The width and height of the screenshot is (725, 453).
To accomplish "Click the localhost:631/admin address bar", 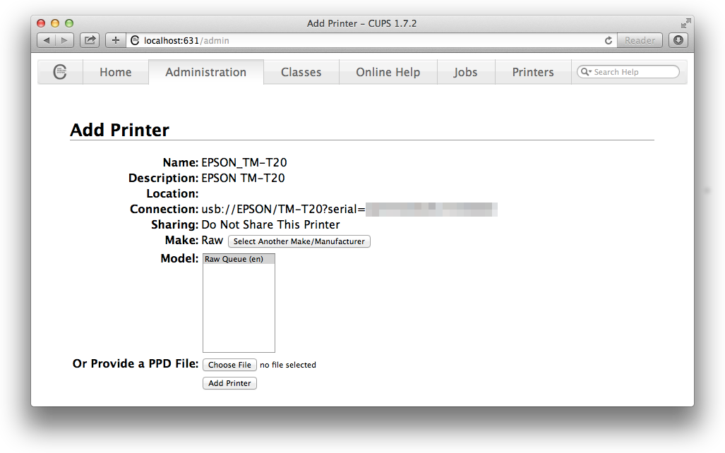I will [367, 41].
